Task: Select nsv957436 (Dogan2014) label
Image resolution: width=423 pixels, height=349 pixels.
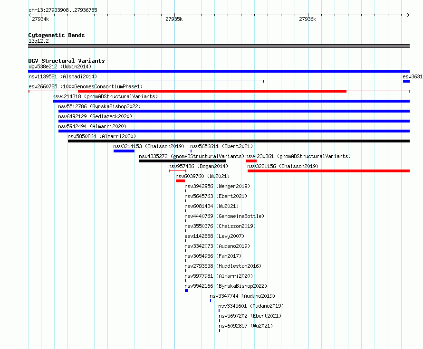Action: coord(198,166)
